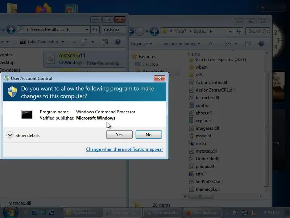This screenshot has width=290, height=218.
Task: Open address dropdown in System Files window
Action: click(x=230, y=31)
